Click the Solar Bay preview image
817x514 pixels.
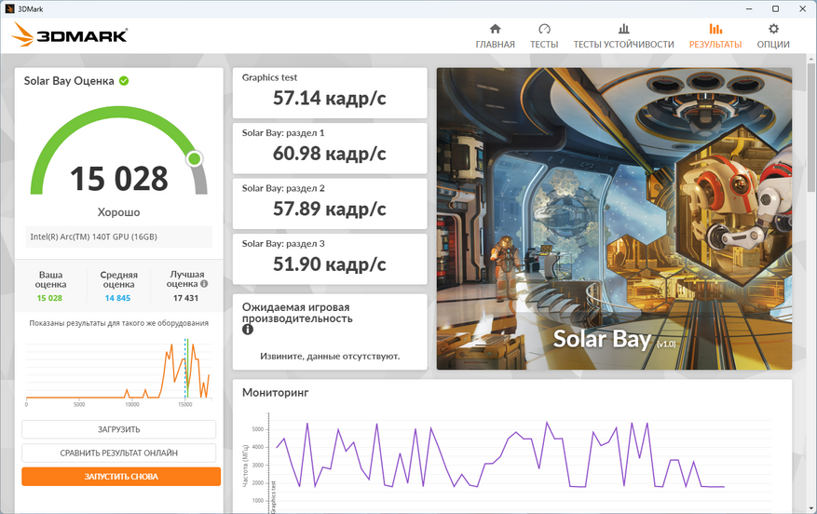coord(614,218)
